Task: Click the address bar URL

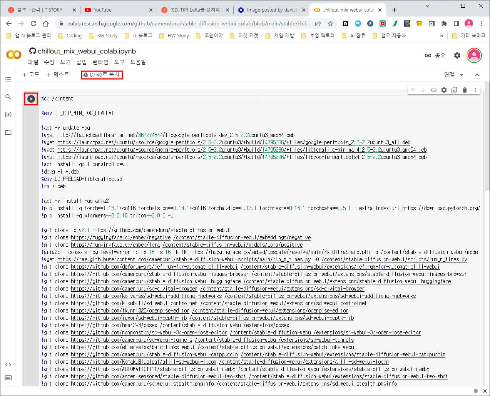Action: [x=189, y=23]
